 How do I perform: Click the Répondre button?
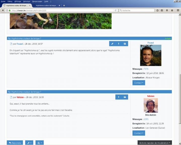[x=15, y=143]
